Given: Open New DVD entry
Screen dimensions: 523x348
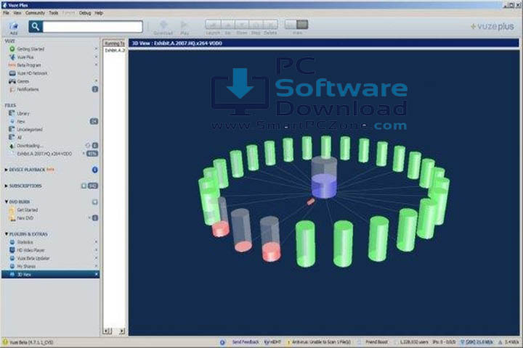Looking at the screenshot, I should (x=25, y=218).
